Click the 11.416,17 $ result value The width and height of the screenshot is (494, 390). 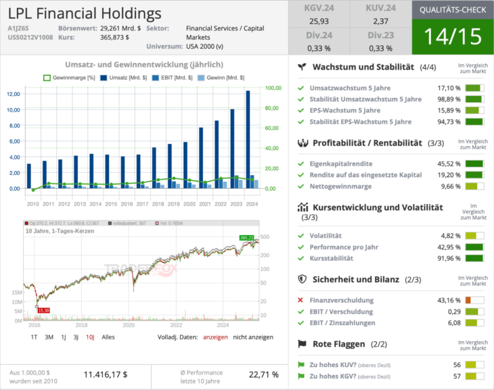[x=106, y=374]
